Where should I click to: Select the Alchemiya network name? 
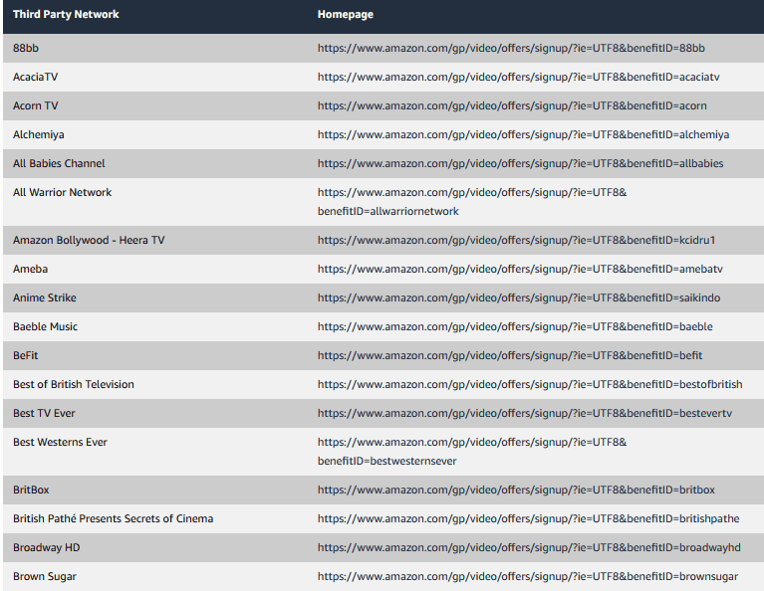(39, 135)
